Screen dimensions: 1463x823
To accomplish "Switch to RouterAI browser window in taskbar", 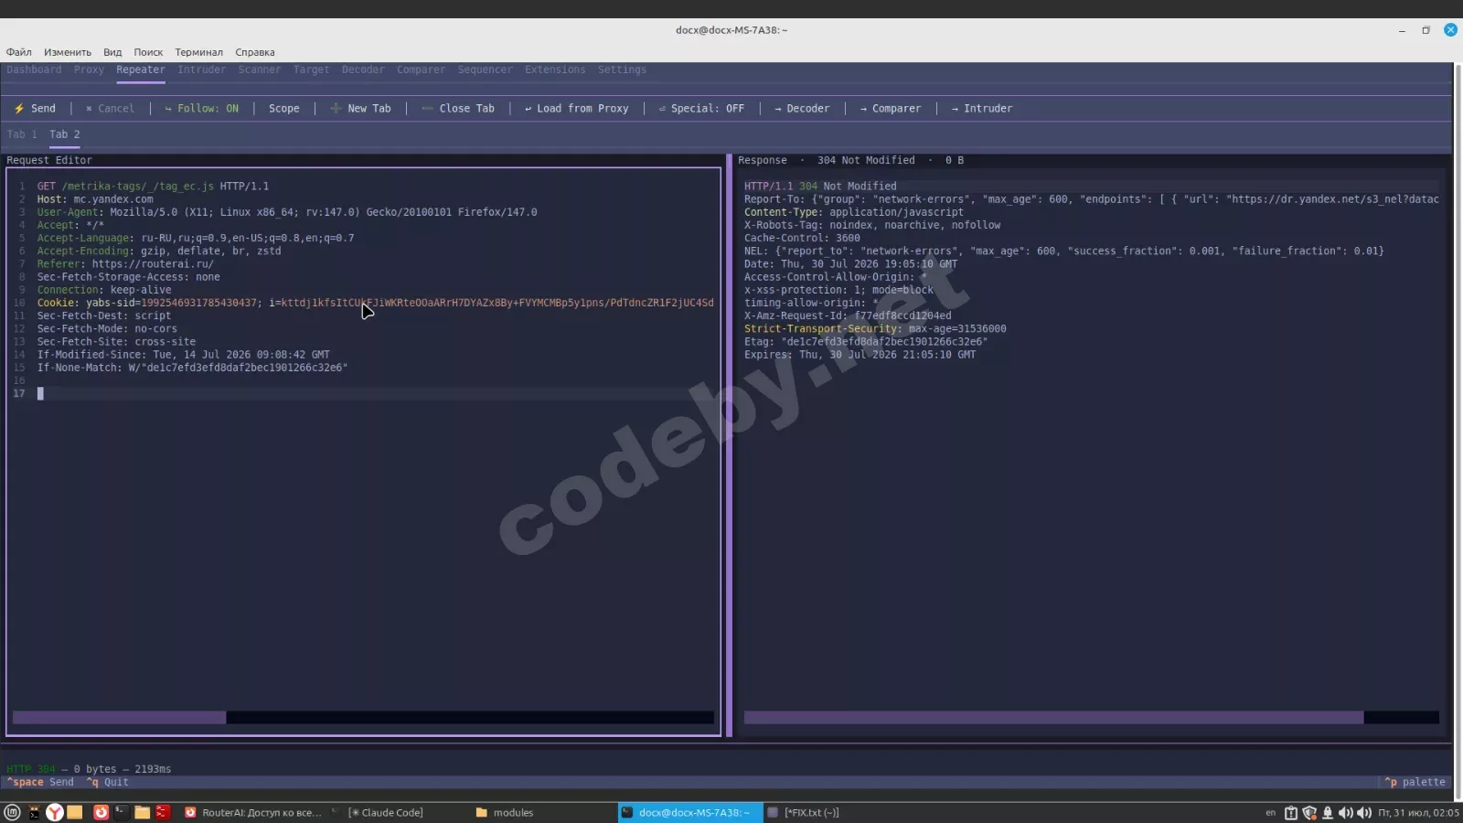I will (x=253, y=812).
